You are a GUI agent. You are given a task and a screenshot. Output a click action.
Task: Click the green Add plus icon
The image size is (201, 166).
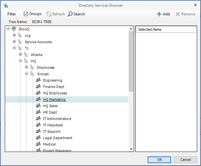159,14
